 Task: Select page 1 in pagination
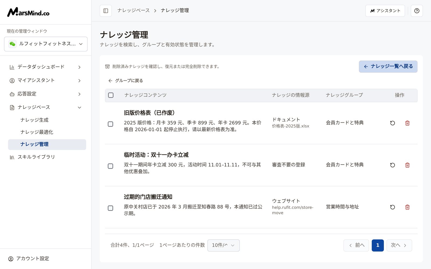378,245
